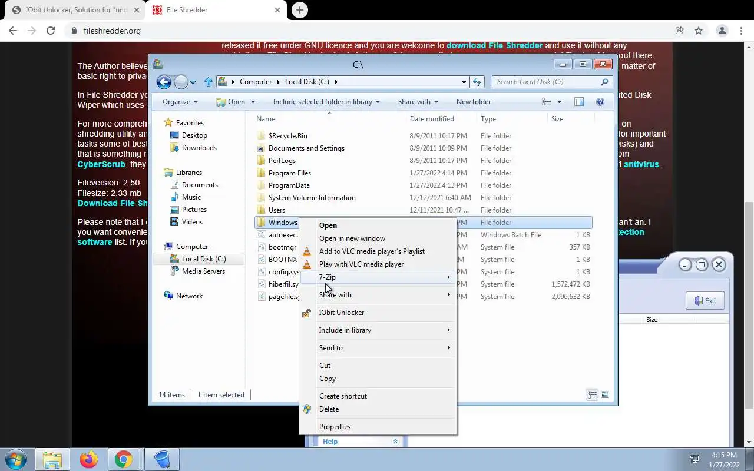This screenshot has width=754, height=471.
Task: Open Organize dropdown menu
Action: tap(180, 102)
